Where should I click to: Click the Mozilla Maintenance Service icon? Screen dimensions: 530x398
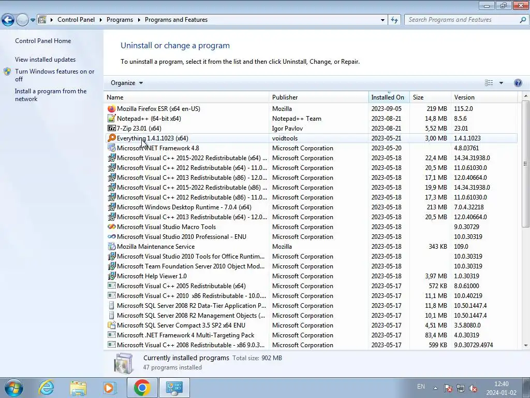pyautogui.click(x=112, y=246)
